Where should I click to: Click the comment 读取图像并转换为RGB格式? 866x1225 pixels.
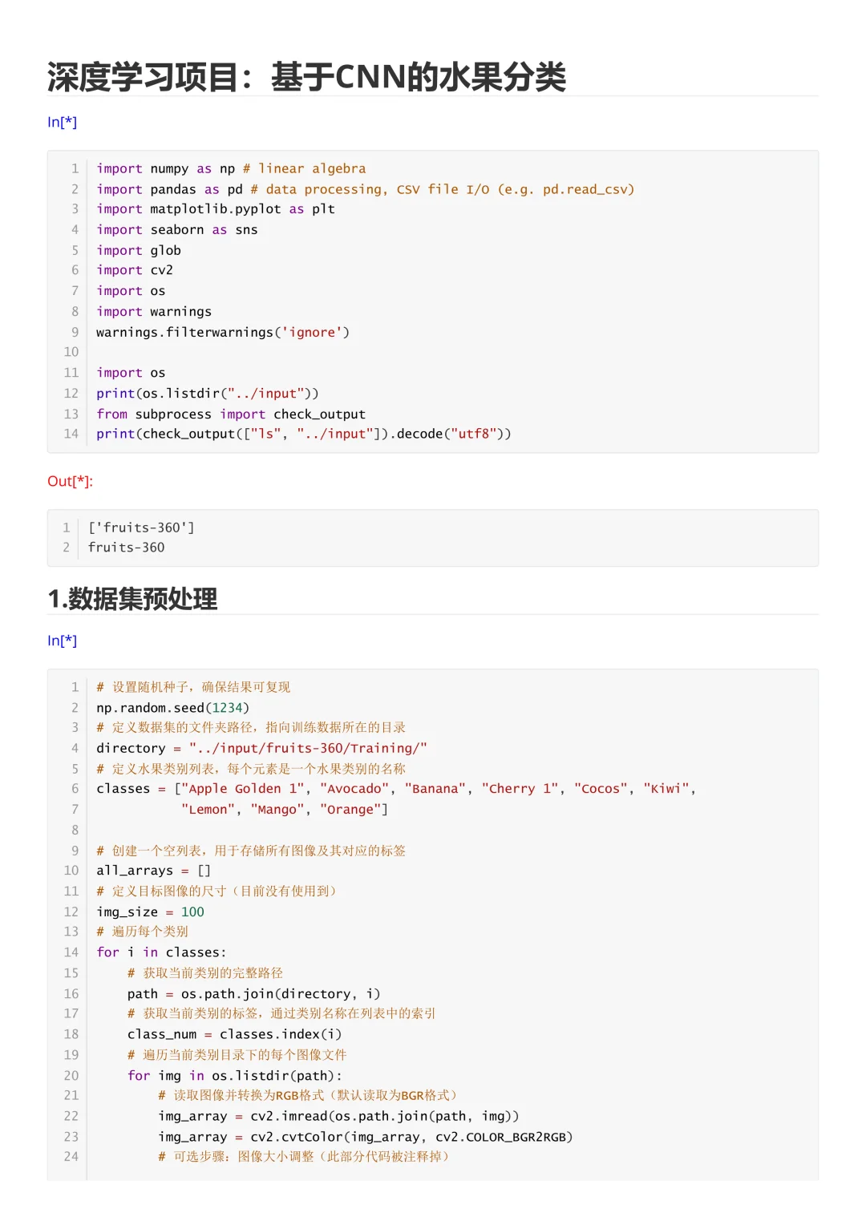tap(310, 1095)
